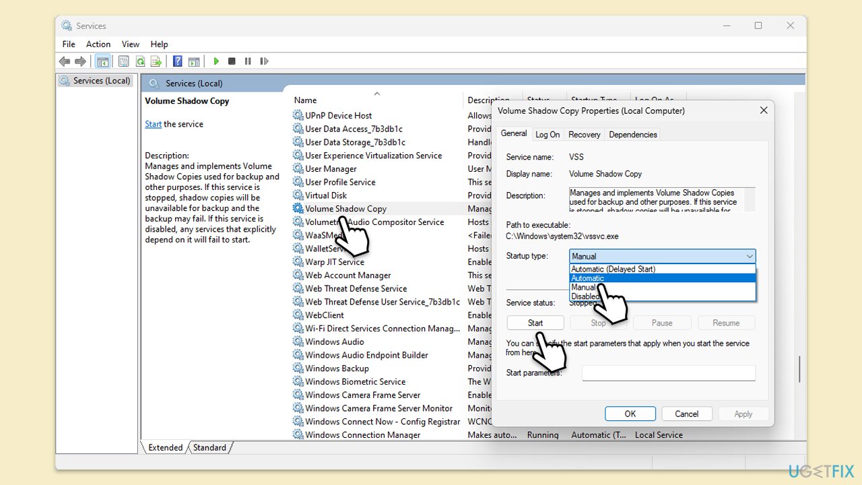Switch to the Extended view tab
This screenshot has height=485, width=862.
tap(165, 447)
